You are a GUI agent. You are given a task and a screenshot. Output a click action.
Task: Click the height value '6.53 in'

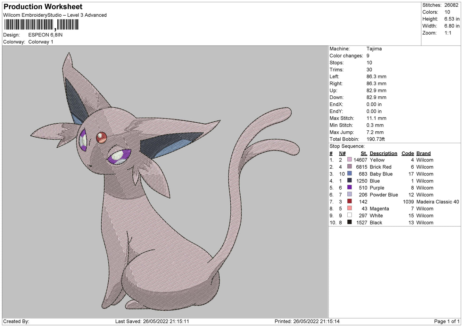[452, 19]
